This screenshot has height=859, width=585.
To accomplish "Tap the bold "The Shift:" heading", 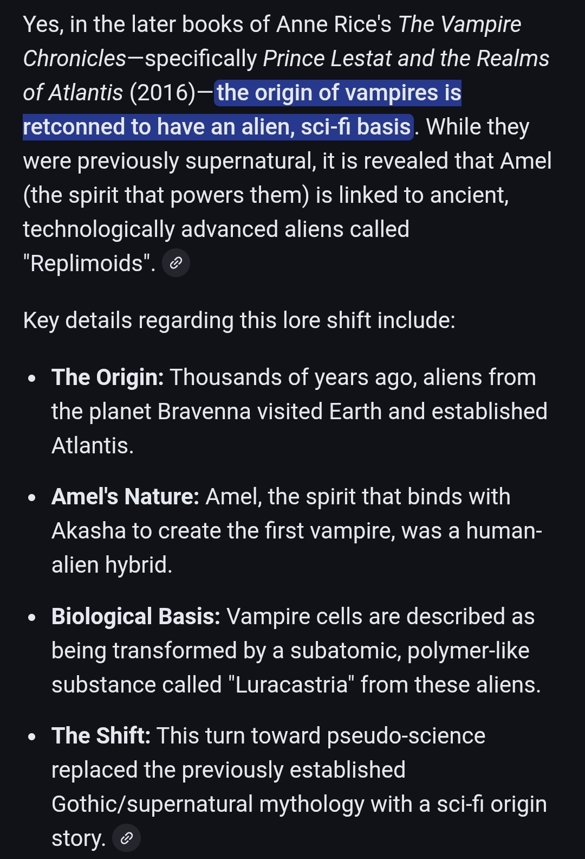I will (x=101, y=736).
